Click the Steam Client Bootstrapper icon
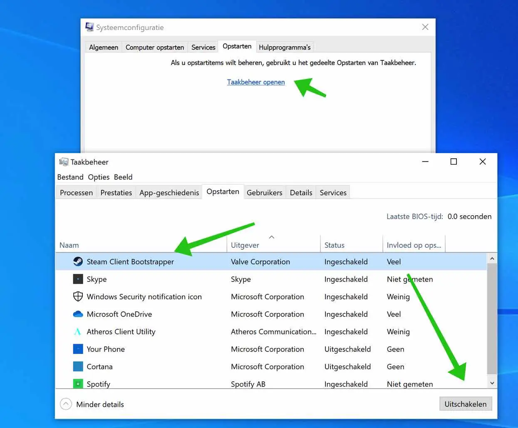518x428 pixels. click(78, 261)
